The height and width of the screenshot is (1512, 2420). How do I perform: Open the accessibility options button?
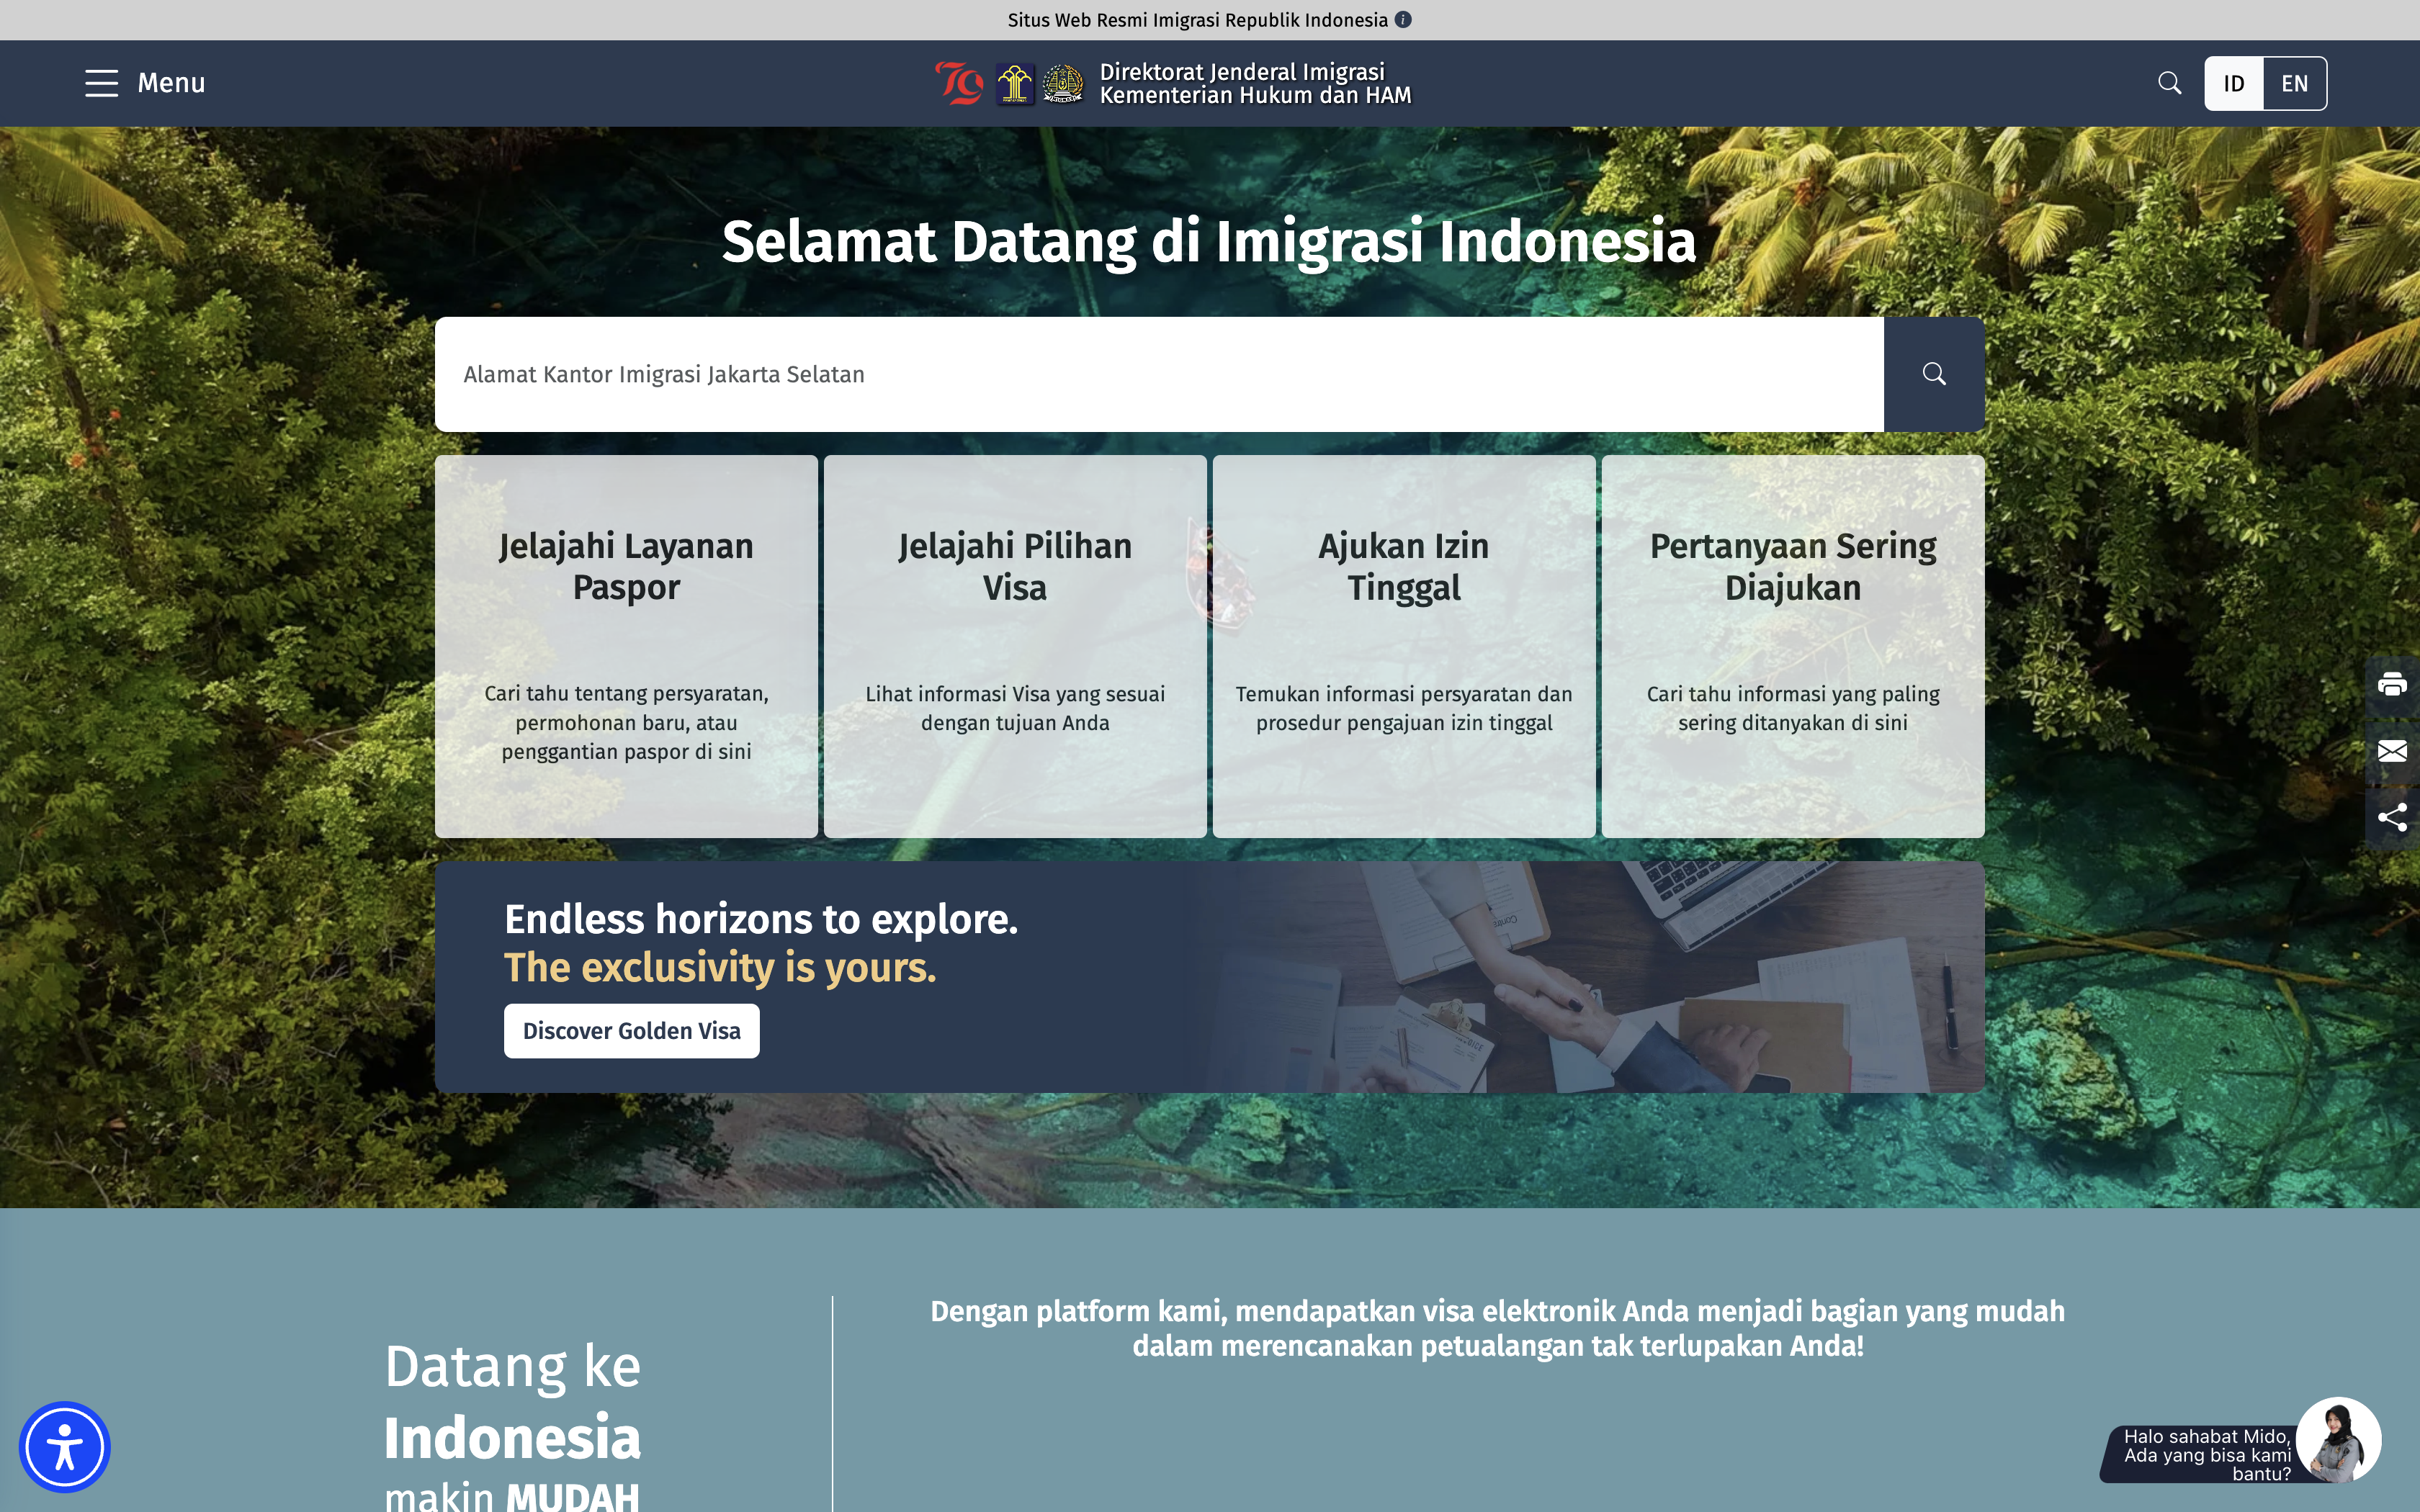(65, 1447)
